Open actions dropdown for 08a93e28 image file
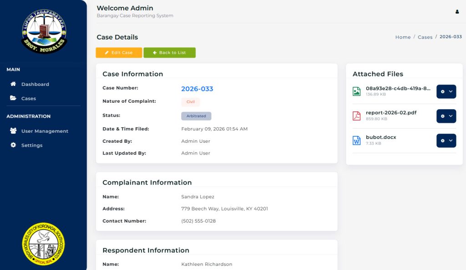This screenshot has width=466, height=270. click(446, 91)
